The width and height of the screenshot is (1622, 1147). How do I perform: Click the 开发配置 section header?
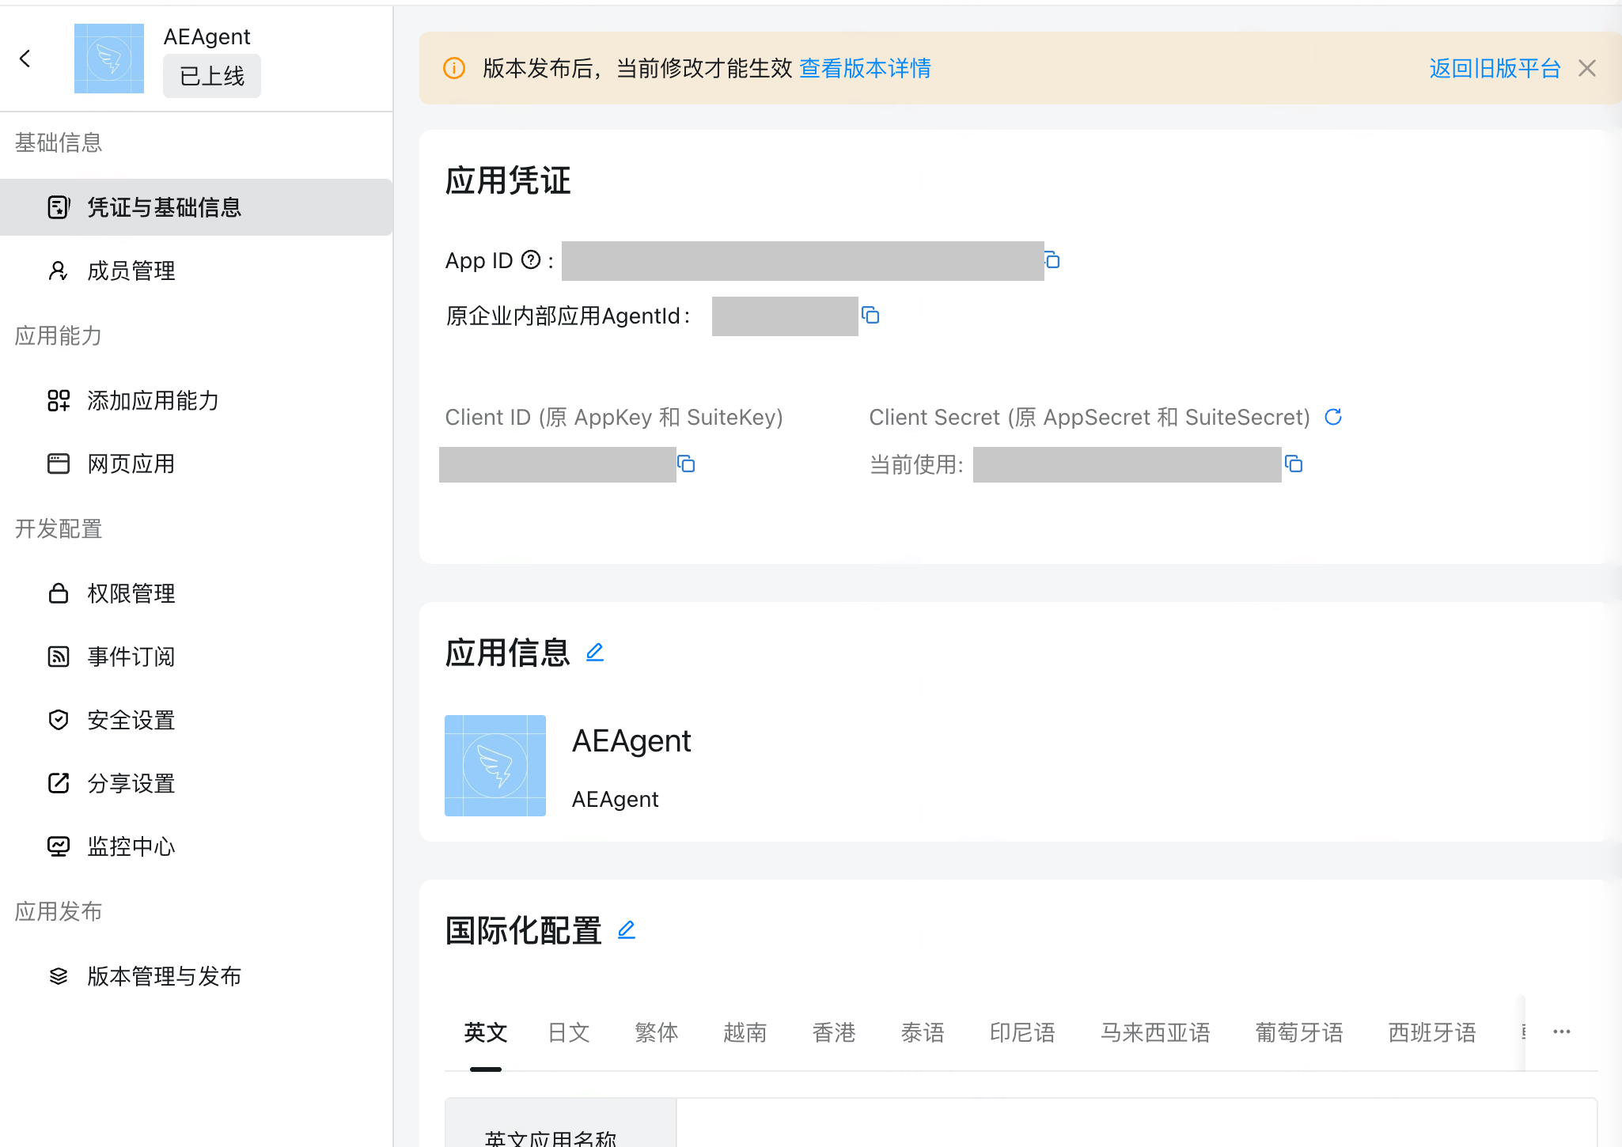(59, 528)
